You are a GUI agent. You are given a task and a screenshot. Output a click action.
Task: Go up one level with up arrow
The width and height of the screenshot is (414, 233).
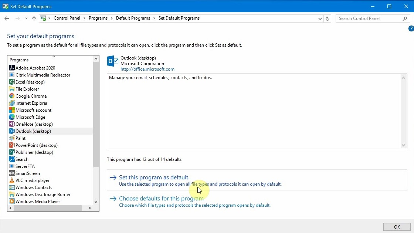[x=34, y=18]
